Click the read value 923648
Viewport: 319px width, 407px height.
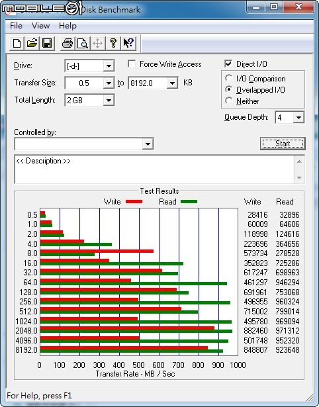288,350
